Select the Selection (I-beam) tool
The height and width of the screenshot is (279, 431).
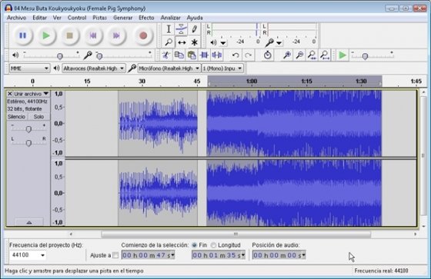[x=169, y=29]
